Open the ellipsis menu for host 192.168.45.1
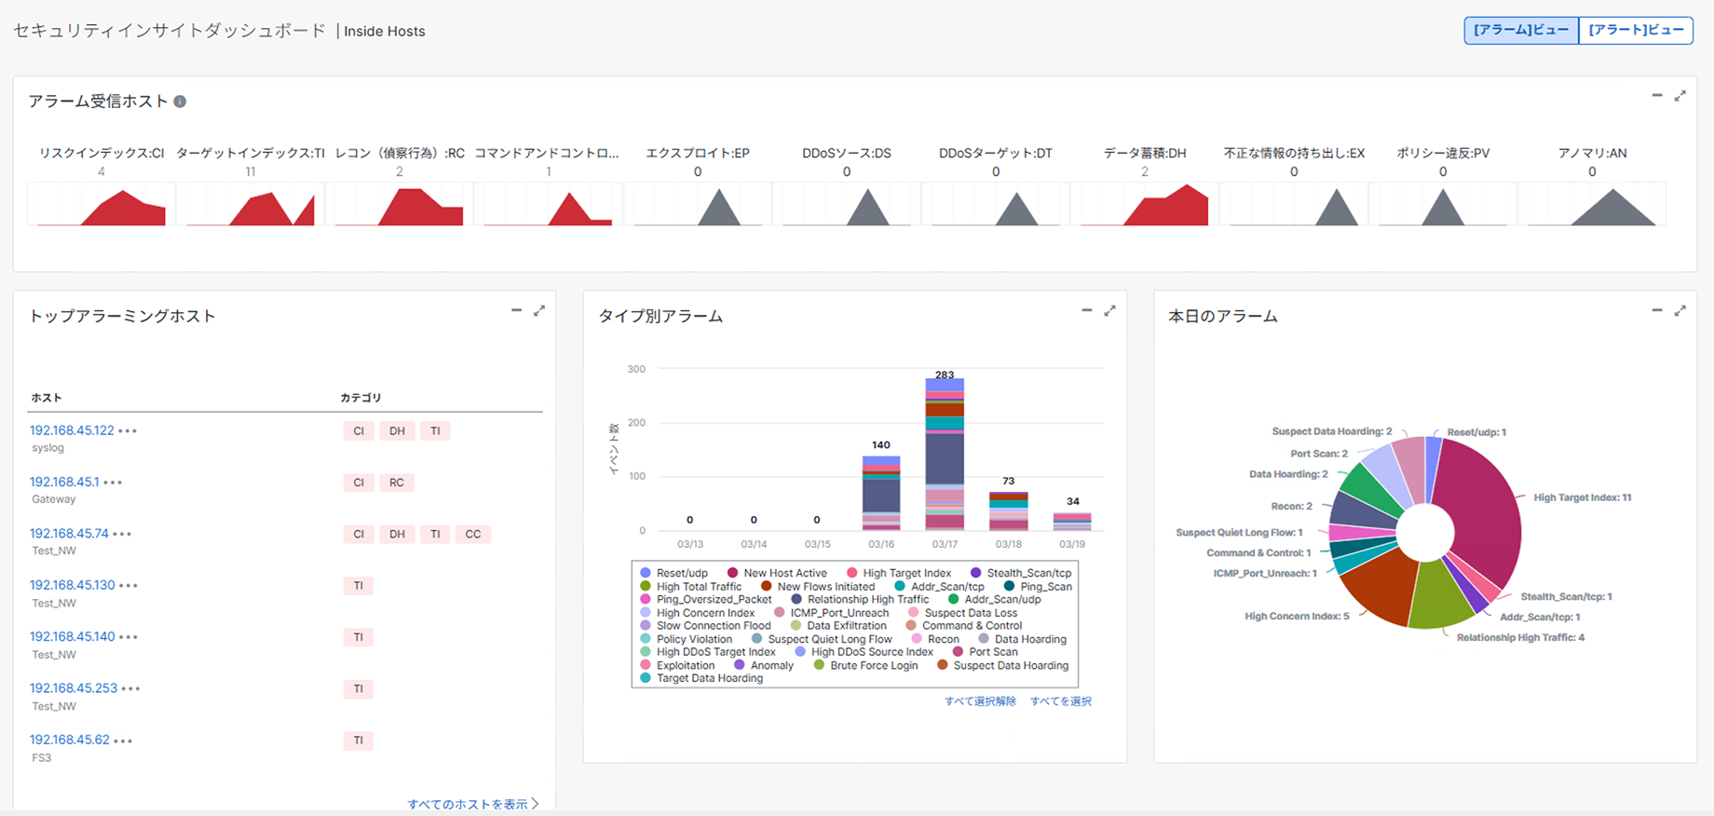This screenshot has width=1714, height=816. [113, 483]
